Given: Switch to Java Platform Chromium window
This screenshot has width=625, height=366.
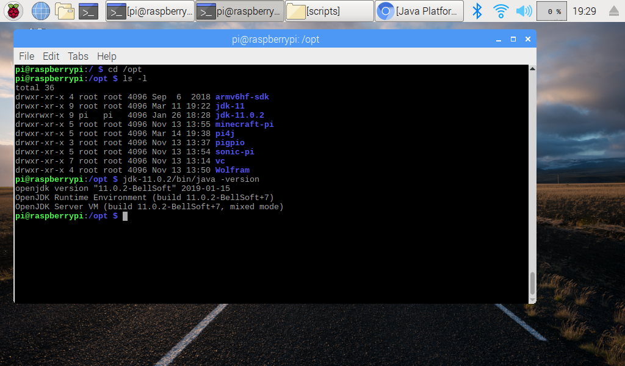Looking at the screenshot, I should (x=419, y=11).
